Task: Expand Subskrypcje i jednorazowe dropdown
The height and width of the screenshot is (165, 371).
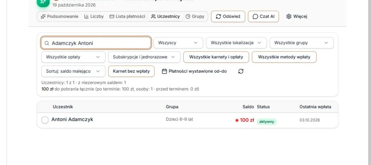Action: click(144, 57)
